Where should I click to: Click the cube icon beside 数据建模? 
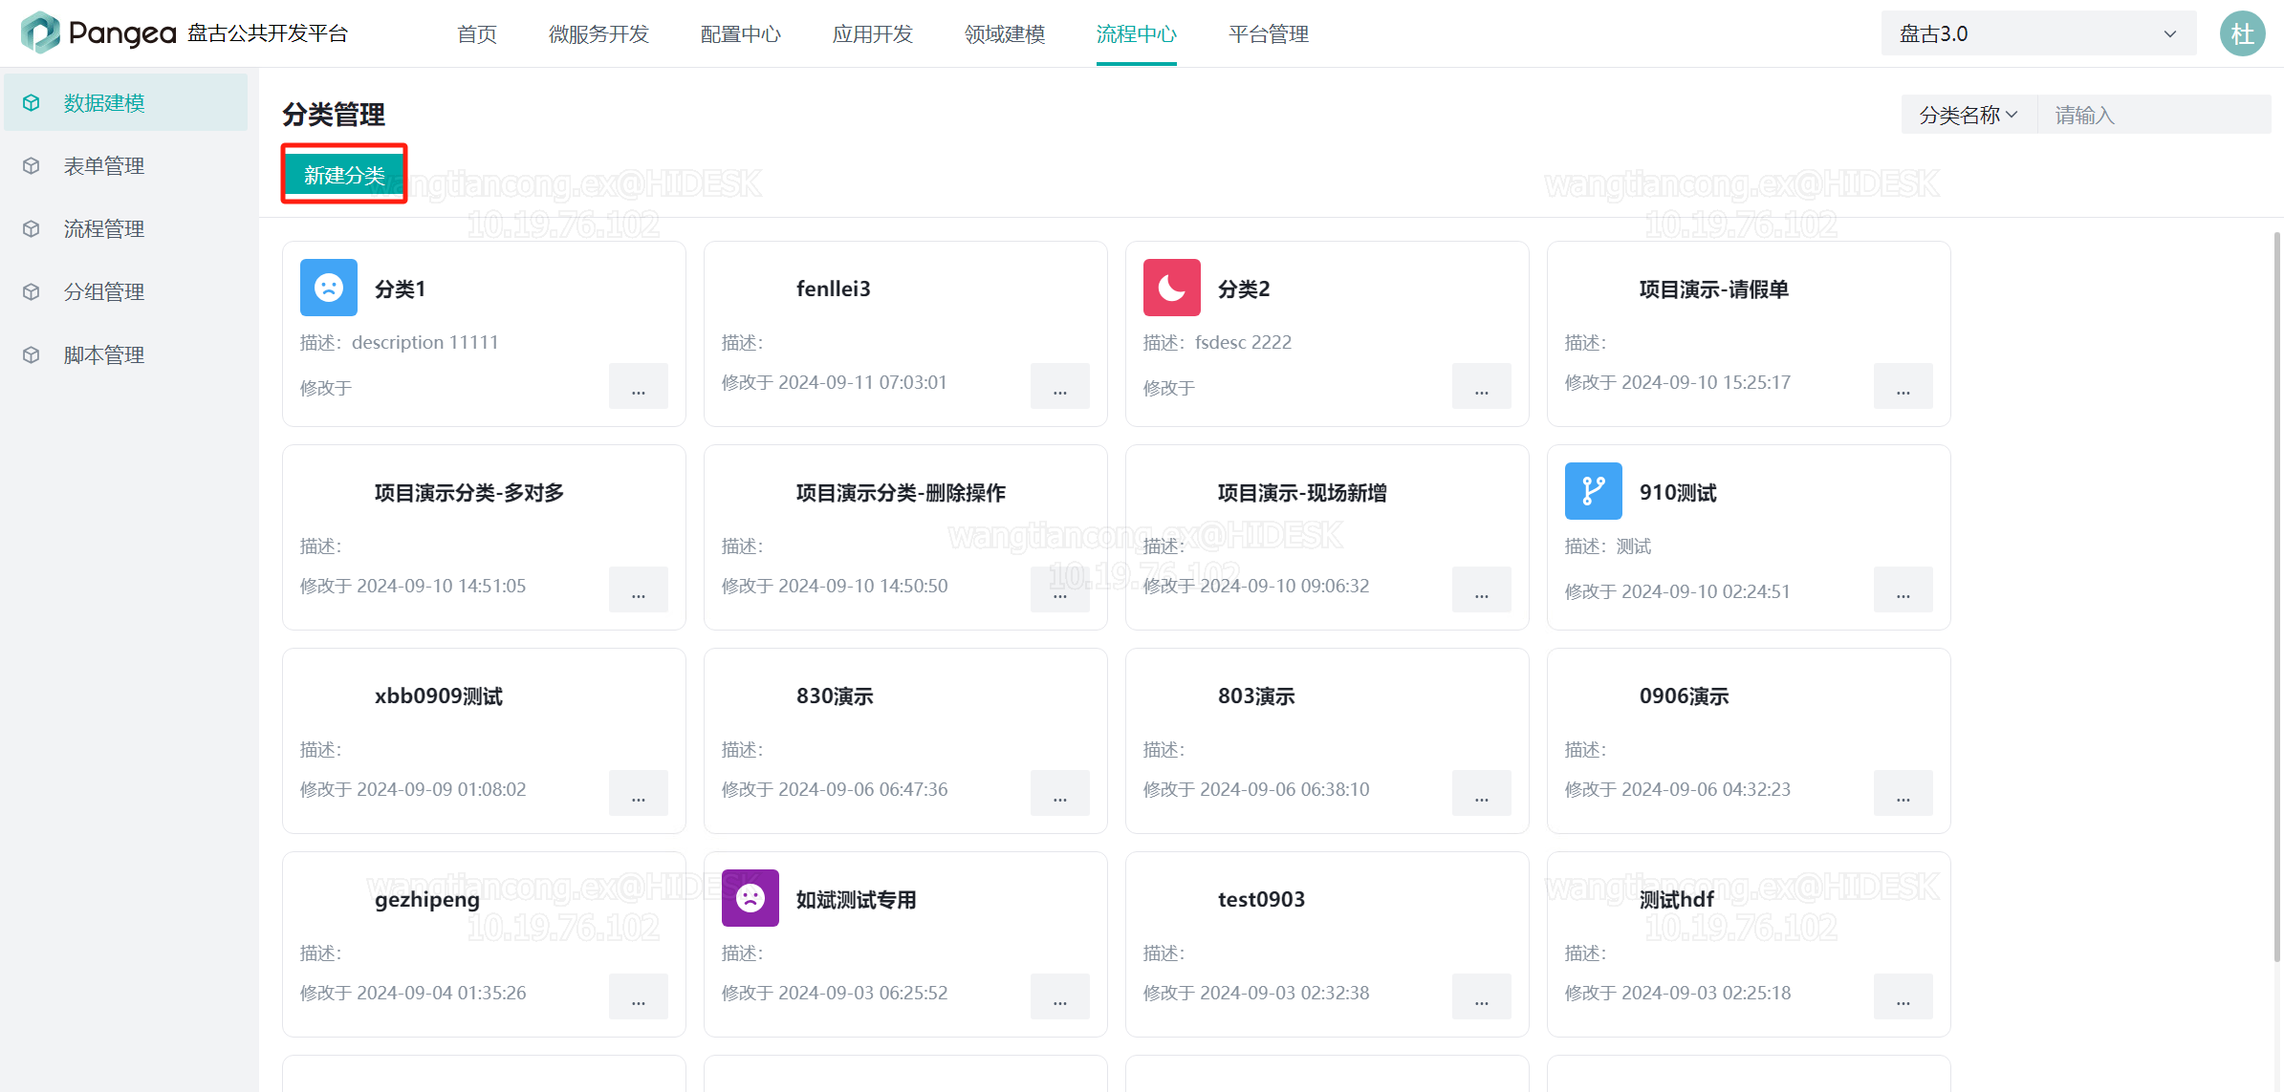point(32,102)
